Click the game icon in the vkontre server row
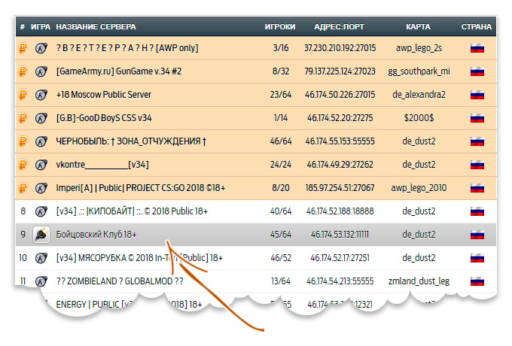Screen dimensions: 512x346 point(41,165)
